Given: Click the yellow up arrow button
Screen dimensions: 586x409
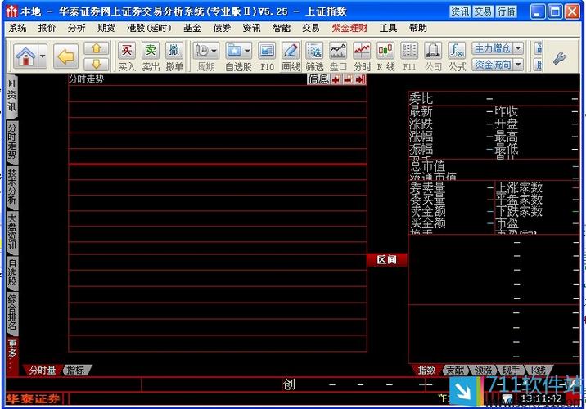Looking at the screenshot, I should click(97, 48).
